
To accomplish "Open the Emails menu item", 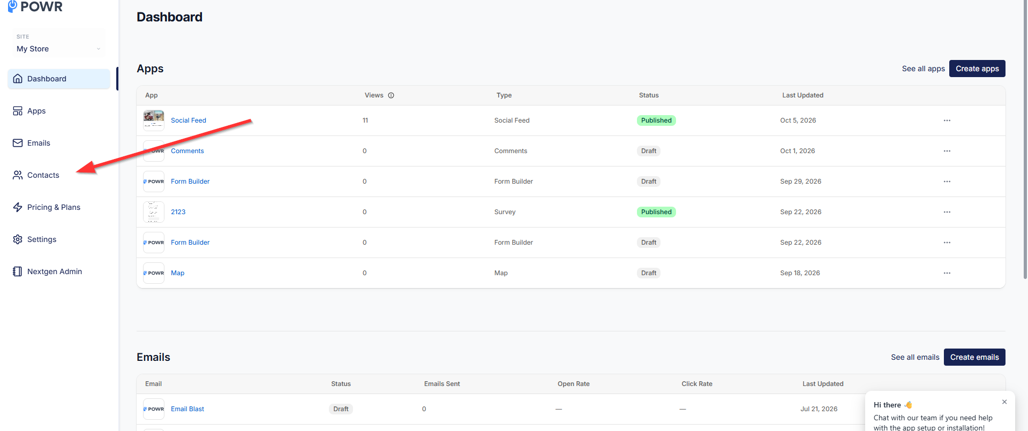I will [x=59, y=143].
